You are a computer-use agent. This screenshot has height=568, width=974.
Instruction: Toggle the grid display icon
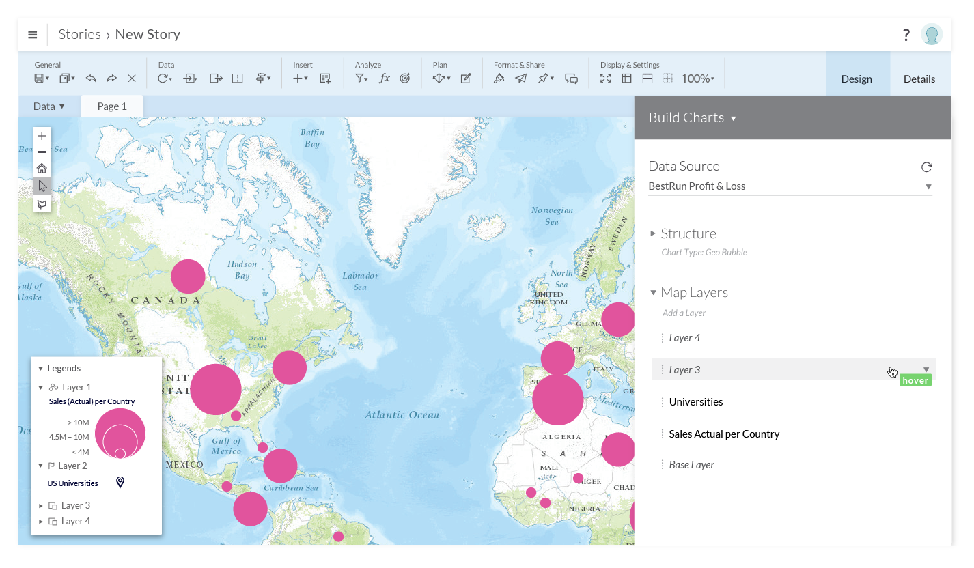[667, 79]
